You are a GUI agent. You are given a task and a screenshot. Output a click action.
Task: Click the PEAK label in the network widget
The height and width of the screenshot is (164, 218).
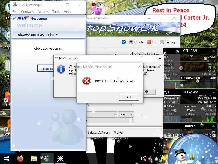click(x=190, y=110)
